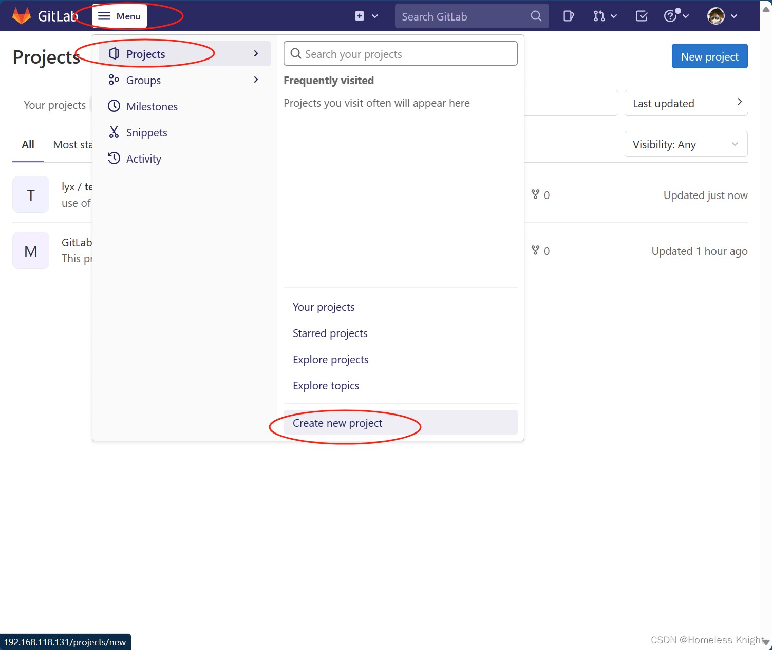This screenshot has width=772, height=650.
Task: Open the GitLab project link in the list
Action: point(77,242)
